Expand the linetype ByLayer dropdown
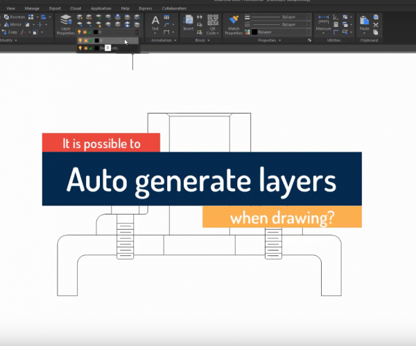The width and height of the screenshot is (416, 346). pos(309,25)
